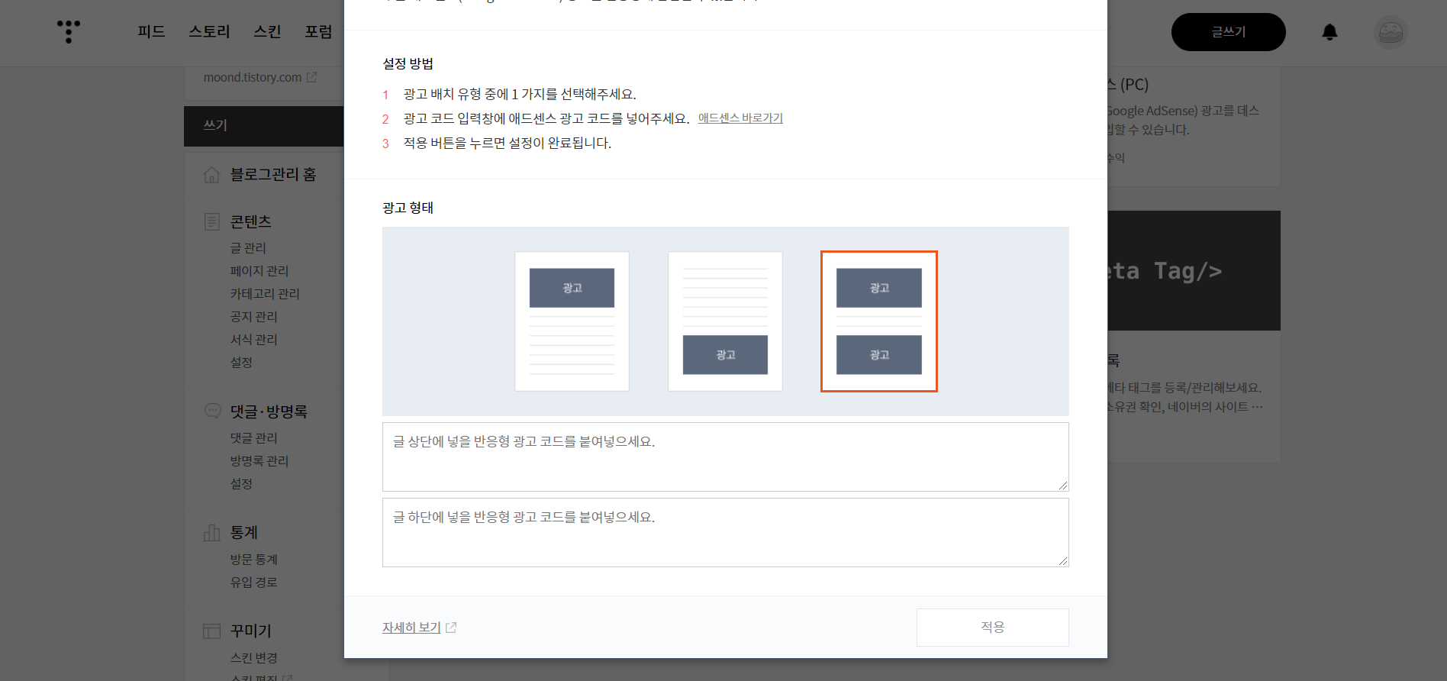The image size is (1447, 681).
Task: Open 댓글 관리 in sidebar
Action: (x=253, y=438)
